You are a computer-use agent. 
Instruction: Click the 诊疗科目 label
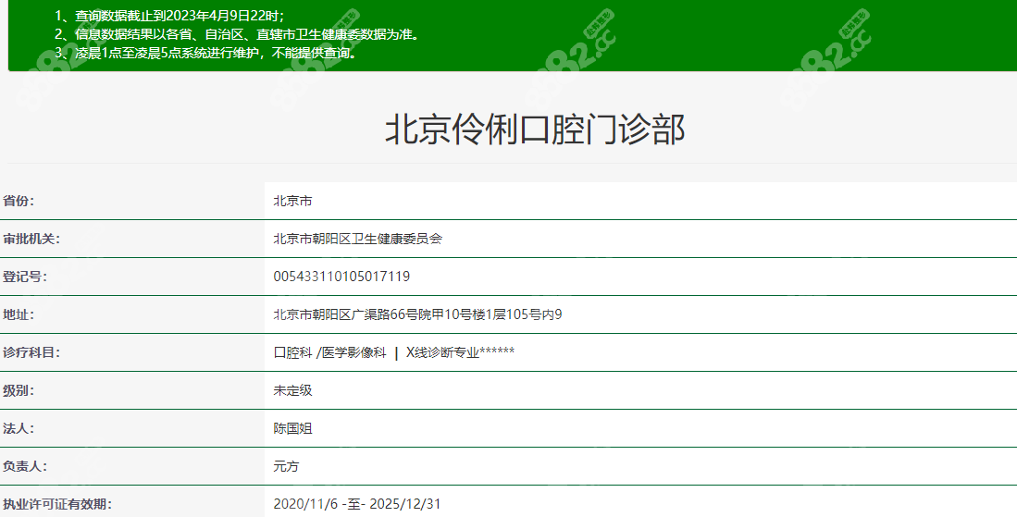[31, 352]
